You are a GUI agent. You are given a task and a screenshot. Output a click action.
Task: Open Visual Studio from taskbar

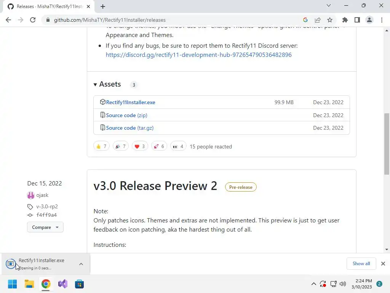point(63,284)
